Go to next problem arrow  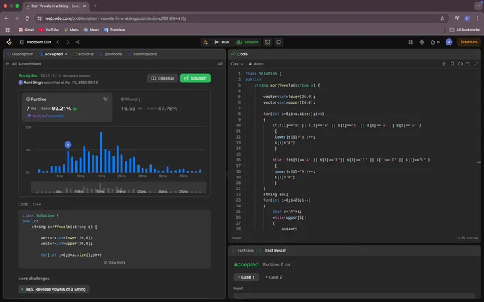point(68,42)
